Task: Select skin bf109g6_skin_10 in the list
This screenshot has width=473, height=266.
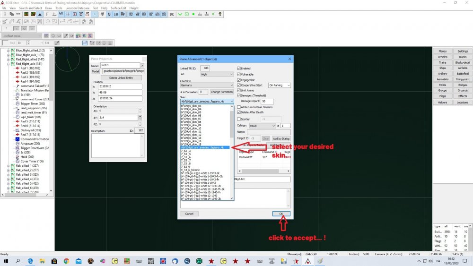Action: coord(191,129)
